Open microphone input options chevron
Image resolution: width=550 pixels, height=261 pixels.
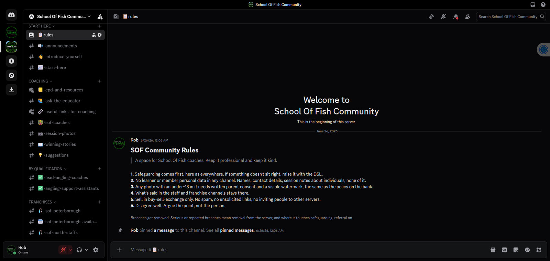click(x=70, y=250)
